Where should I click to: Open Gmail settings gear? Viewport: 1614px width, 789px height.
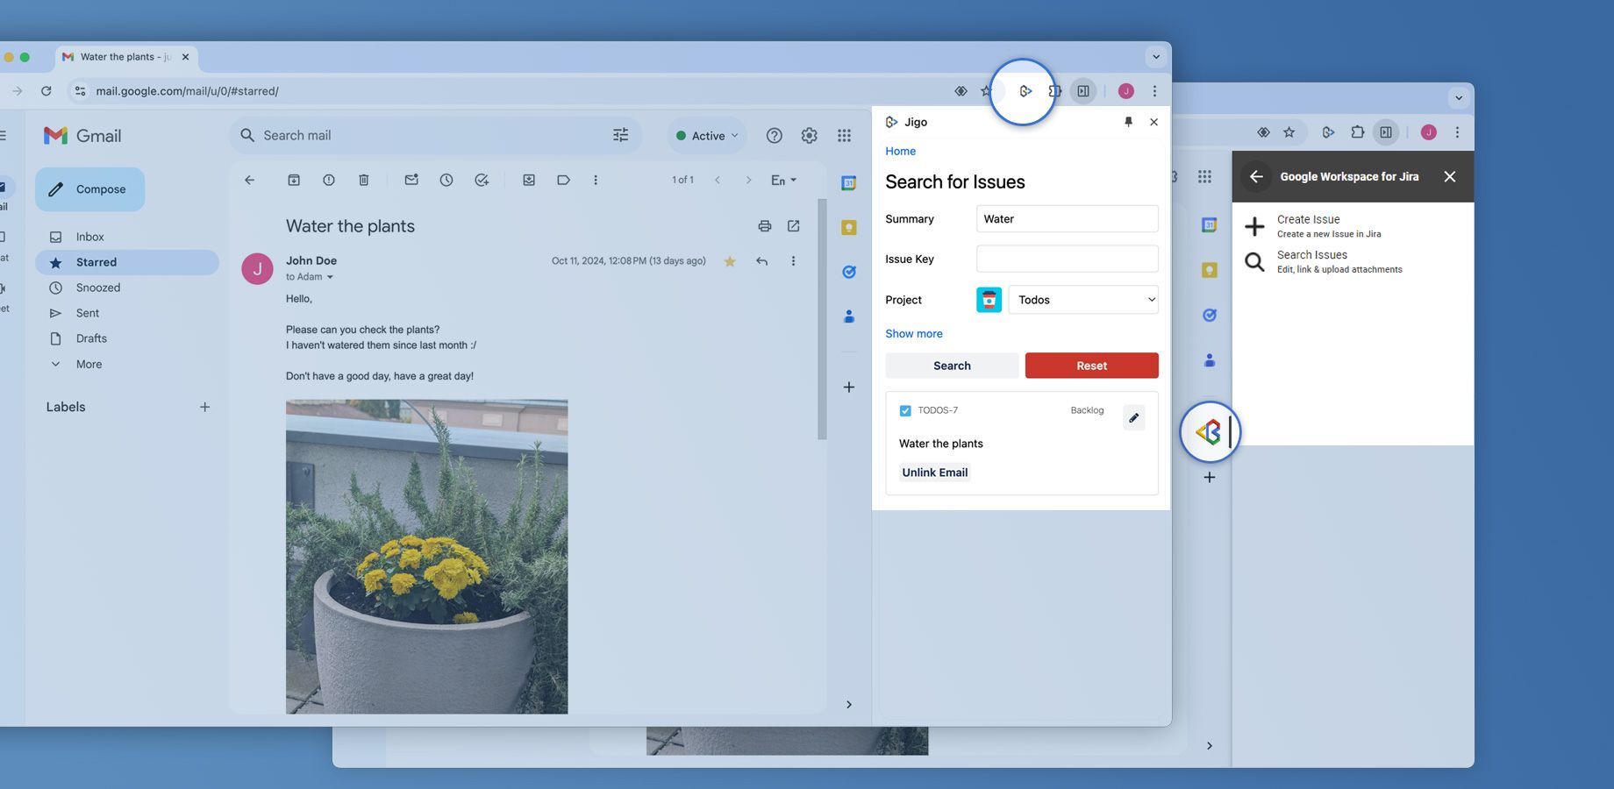809,136
